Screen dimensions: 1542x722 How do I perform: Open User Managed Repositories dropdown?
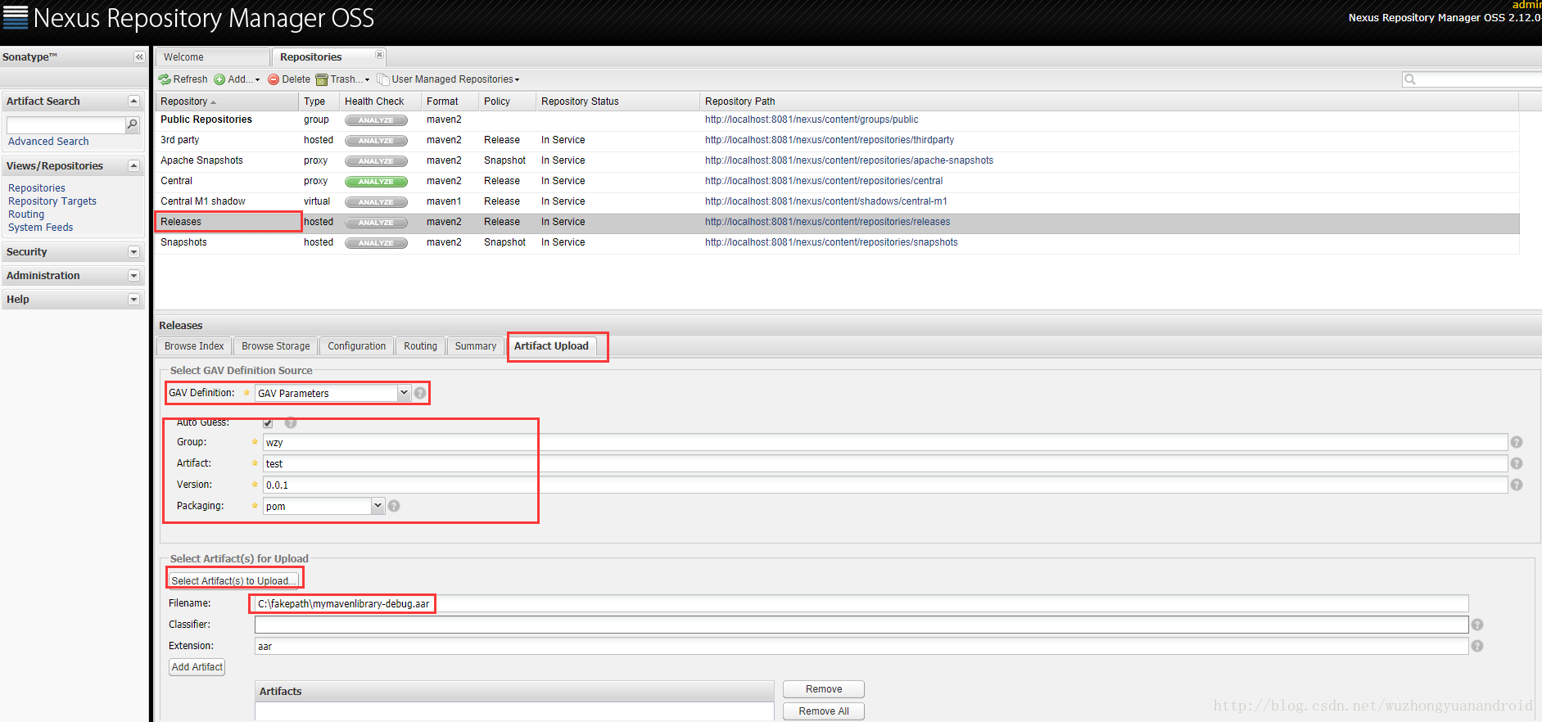click(448, 79)
